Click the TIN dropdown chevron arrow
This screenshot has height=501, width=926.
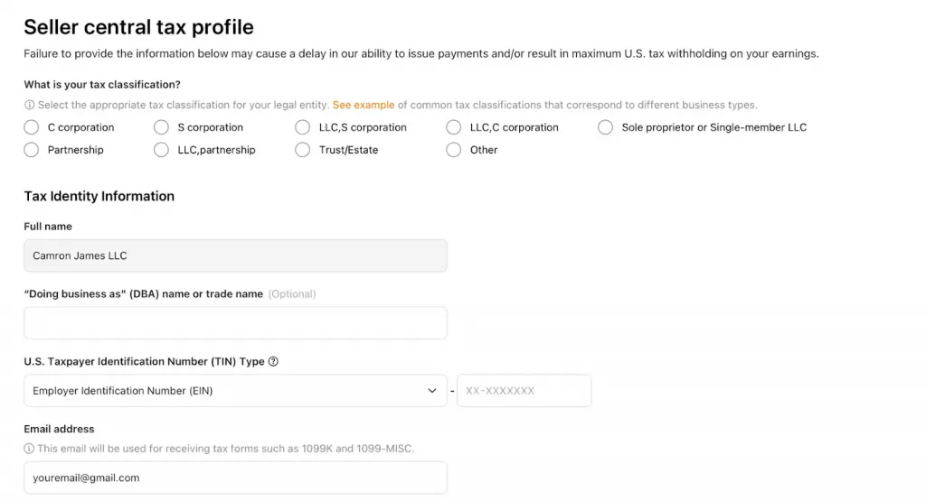point(431,391)
